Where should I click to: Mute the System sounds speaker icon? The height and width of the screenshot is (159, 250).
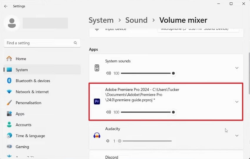[109, 73]
